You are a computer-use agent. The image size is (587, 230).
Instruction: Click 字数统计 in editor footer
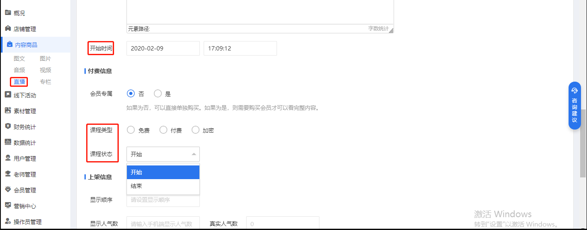tap(378, 29)
